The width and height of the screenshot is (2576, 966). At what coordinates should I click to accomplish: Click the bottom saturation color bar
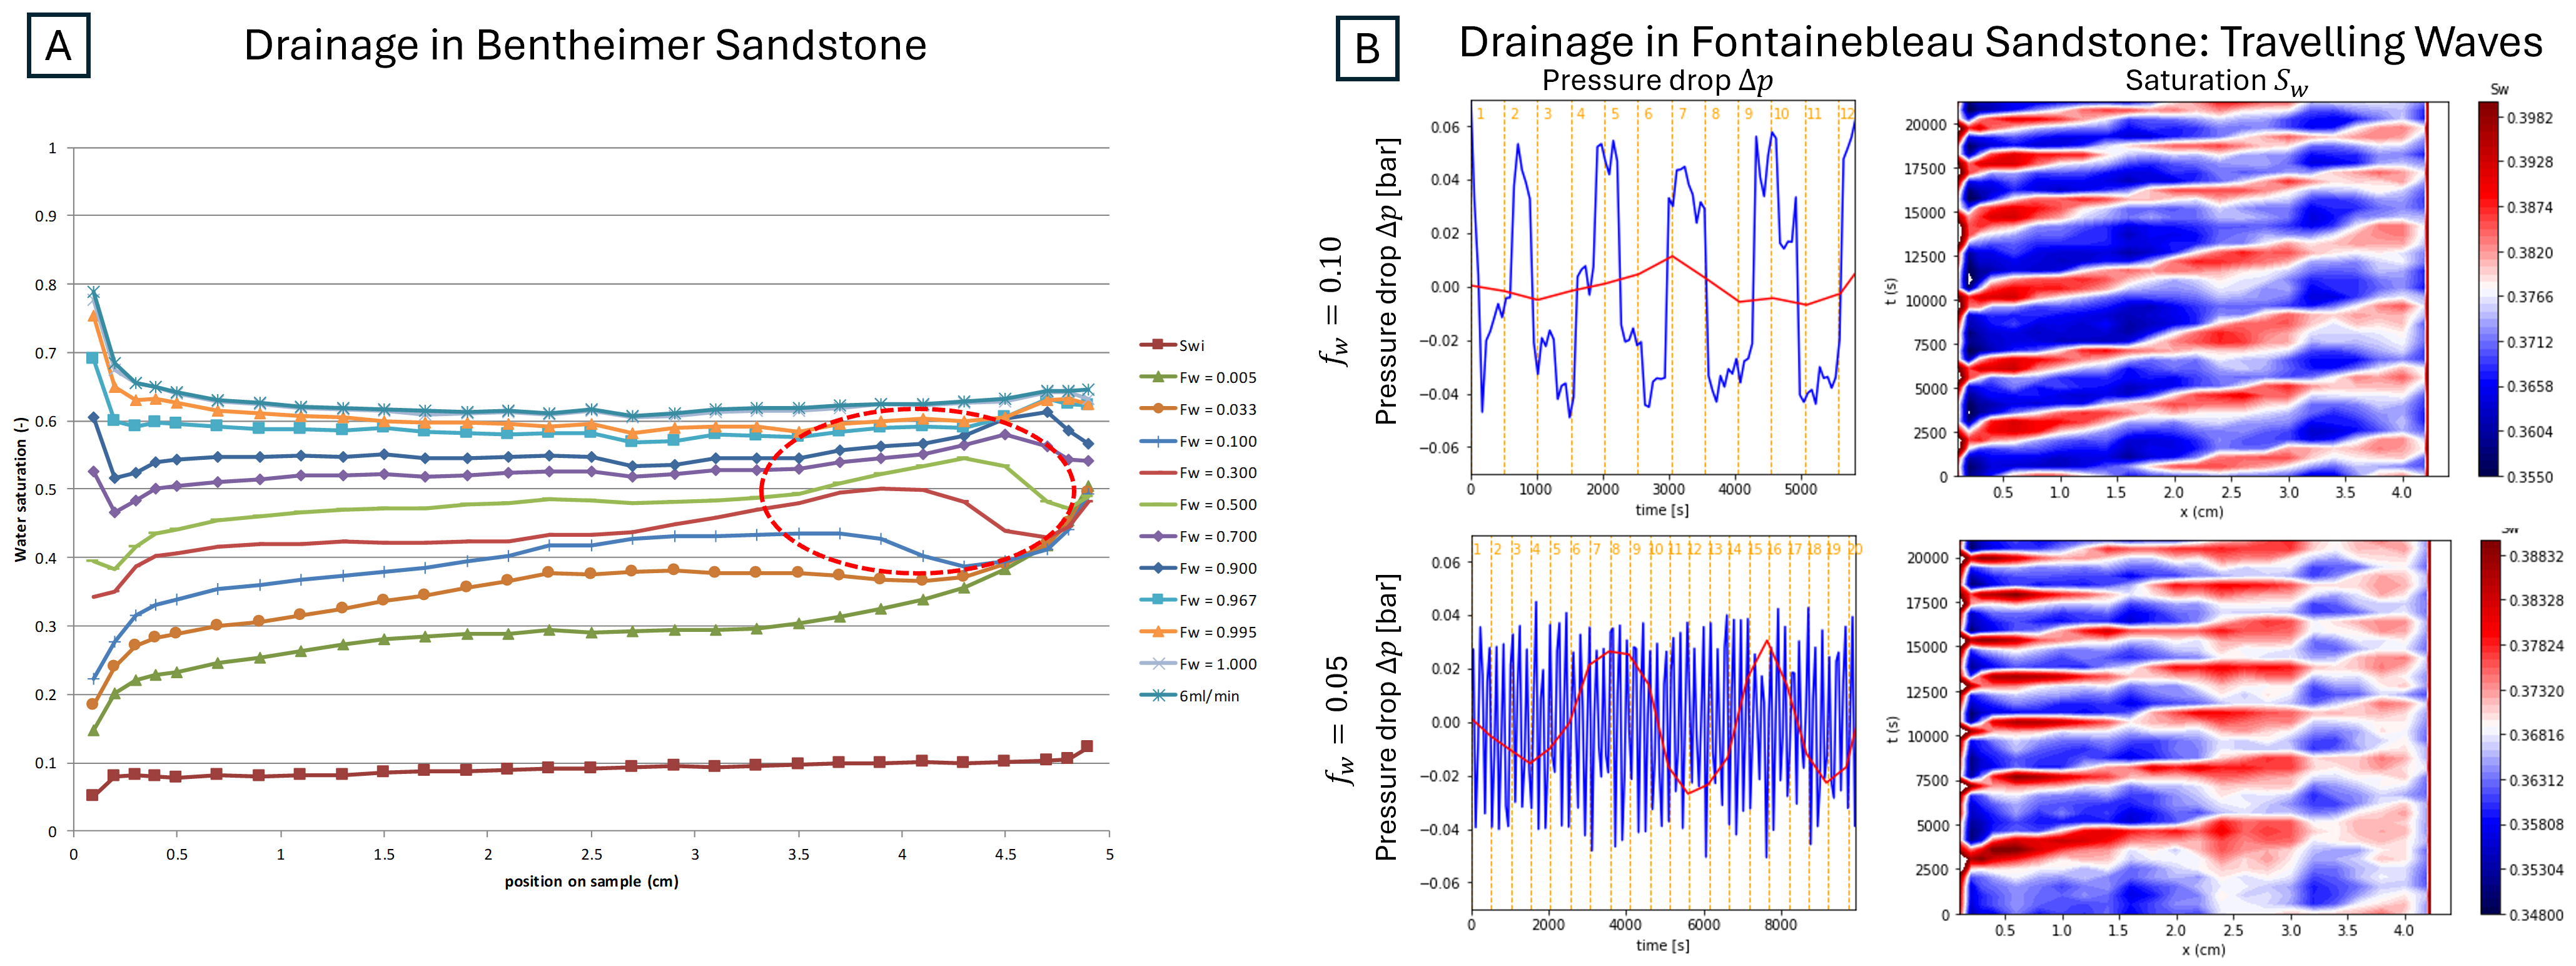[x=2490, y=727]
